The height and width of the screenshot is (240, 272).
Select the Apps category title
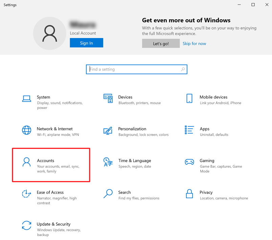click(x=205, y=129)
